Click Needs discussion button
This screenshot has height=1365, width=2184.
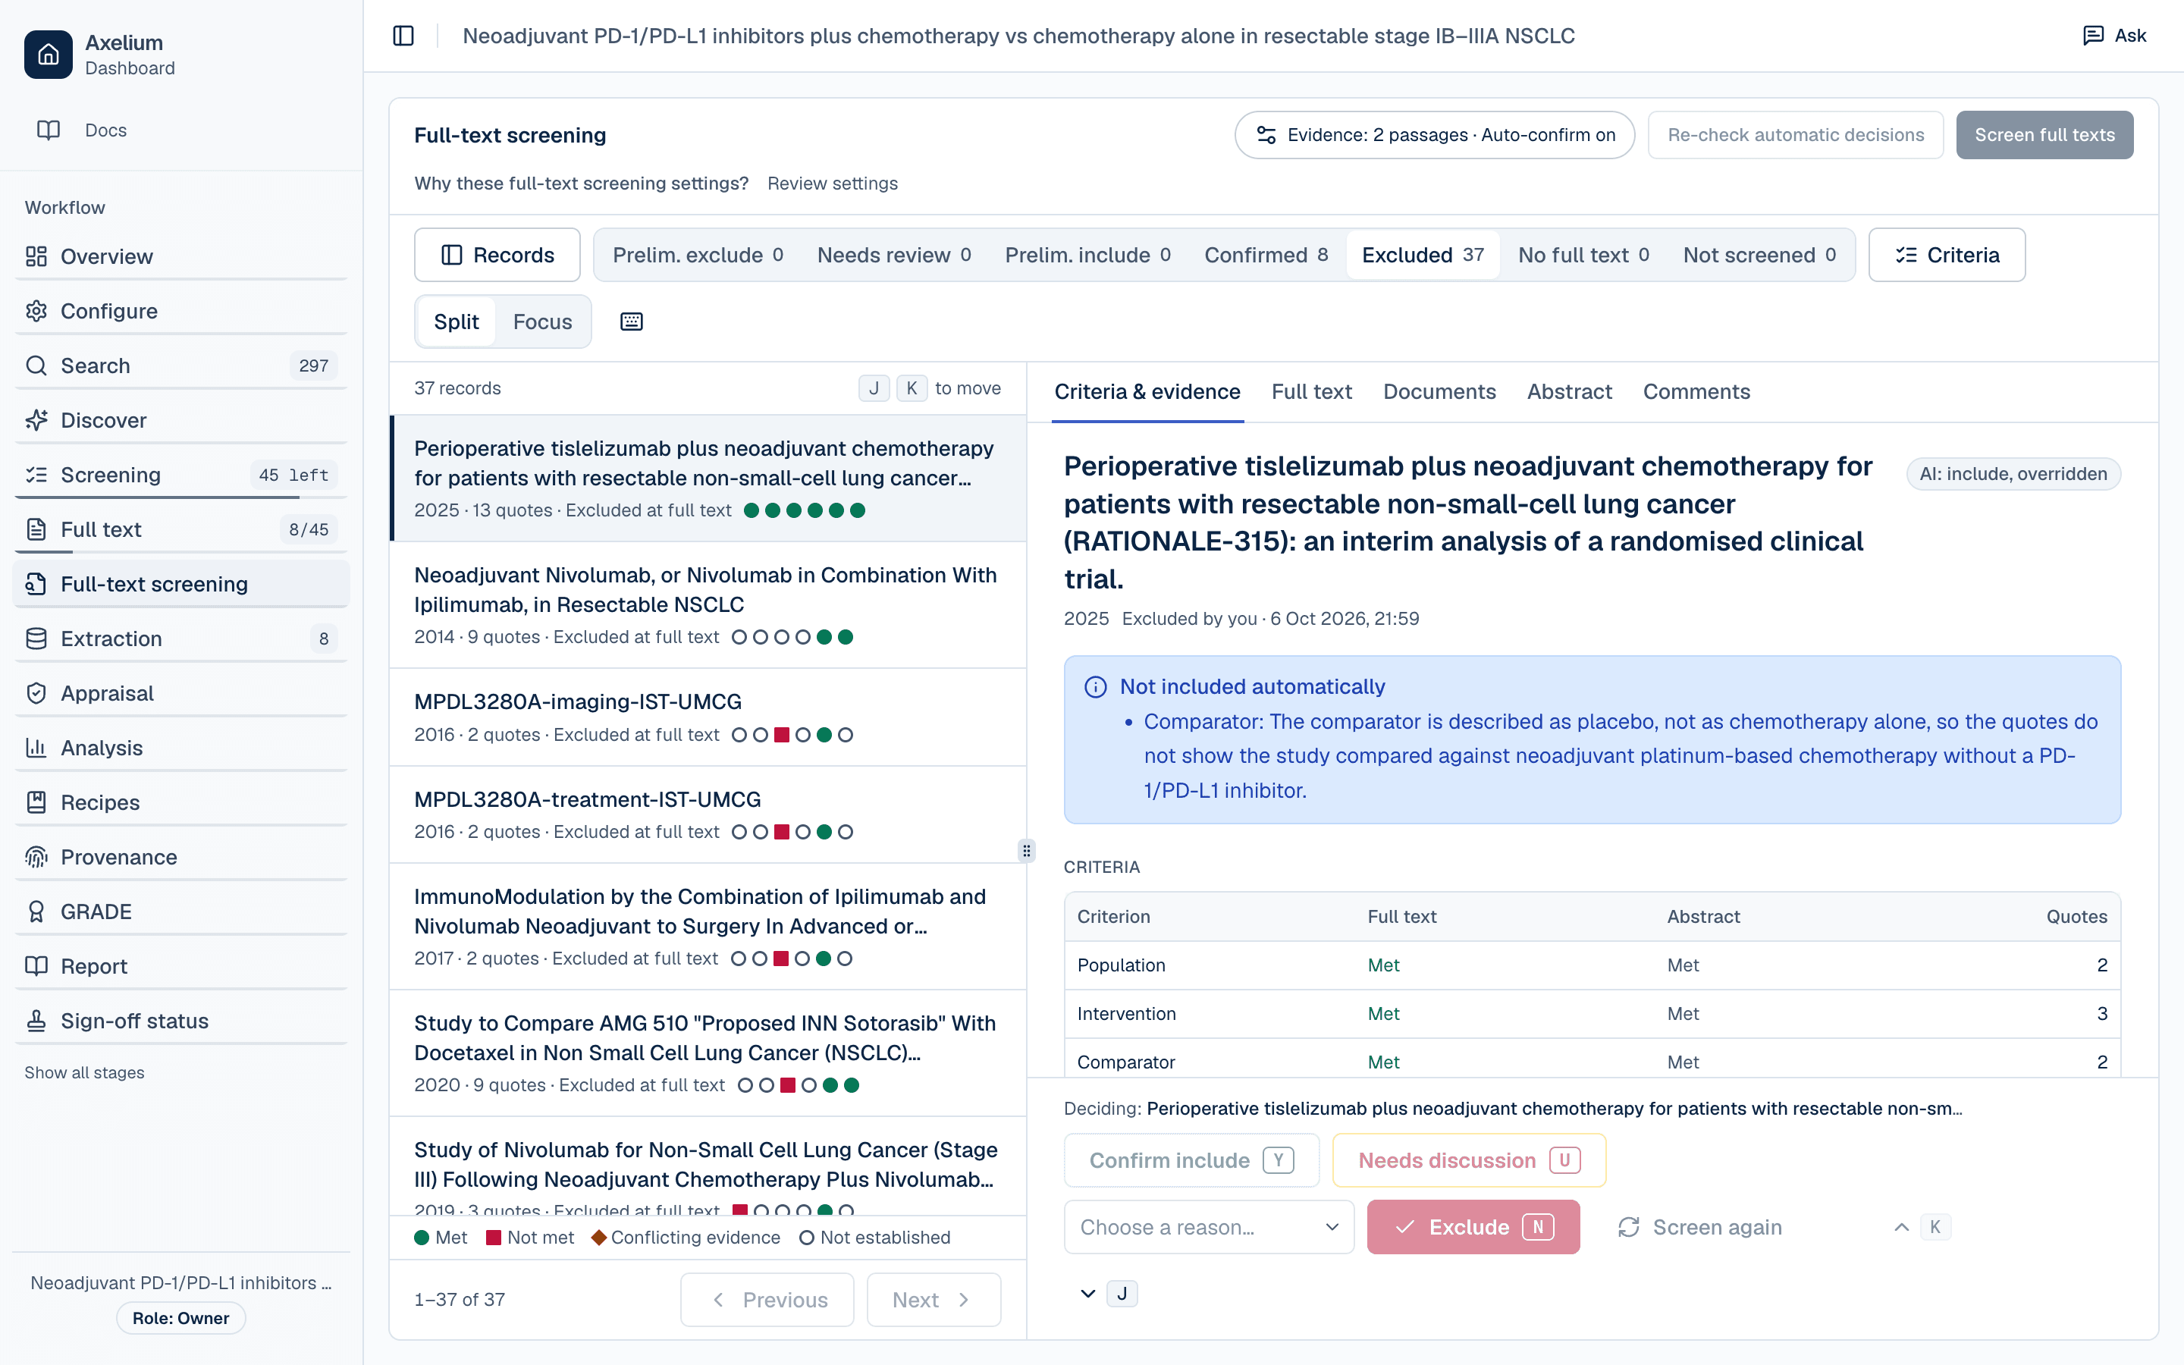click(1469, 1160)
